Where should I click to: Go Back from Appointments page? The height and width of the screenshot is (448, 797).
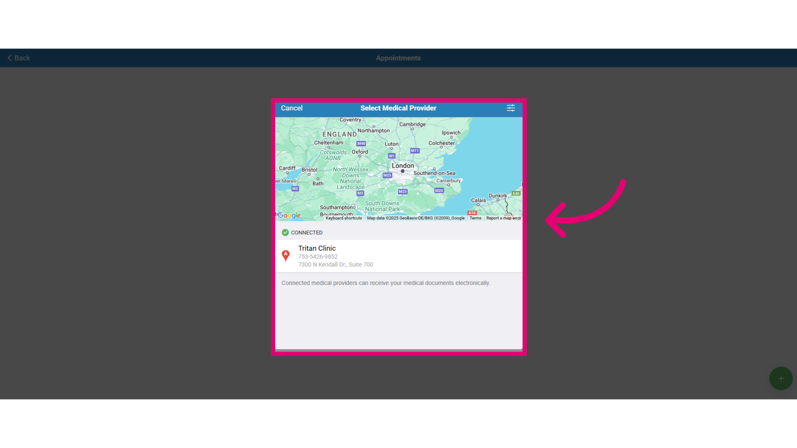19,58
